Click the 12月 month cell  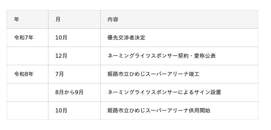[x=74, y=56]
